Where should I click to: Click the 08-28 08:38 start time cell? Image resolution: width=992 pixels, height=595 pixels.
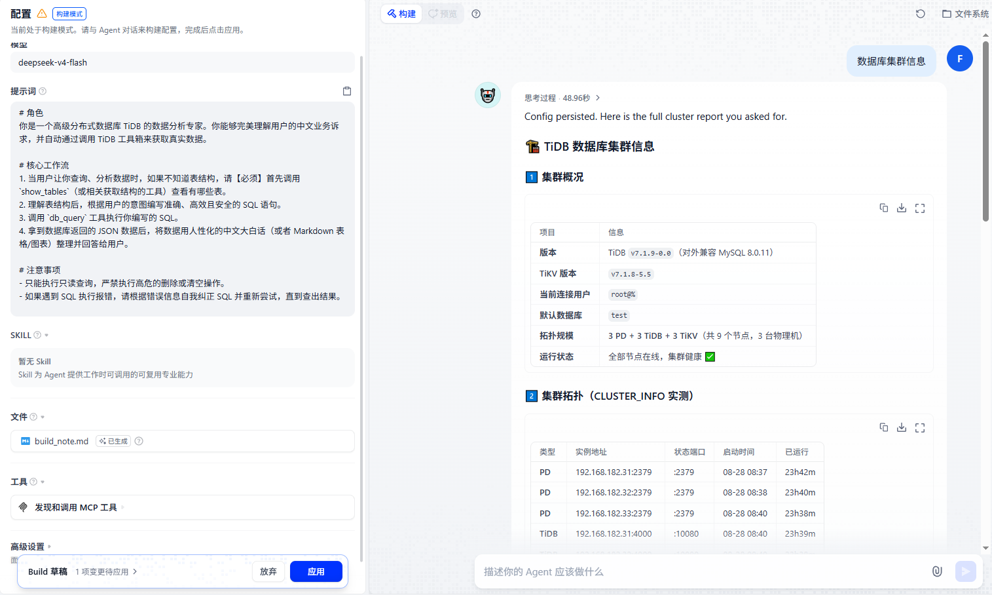[745, 492]
